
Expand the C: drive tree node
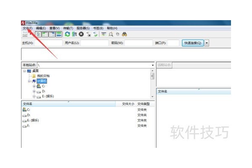tap(34, 86)
